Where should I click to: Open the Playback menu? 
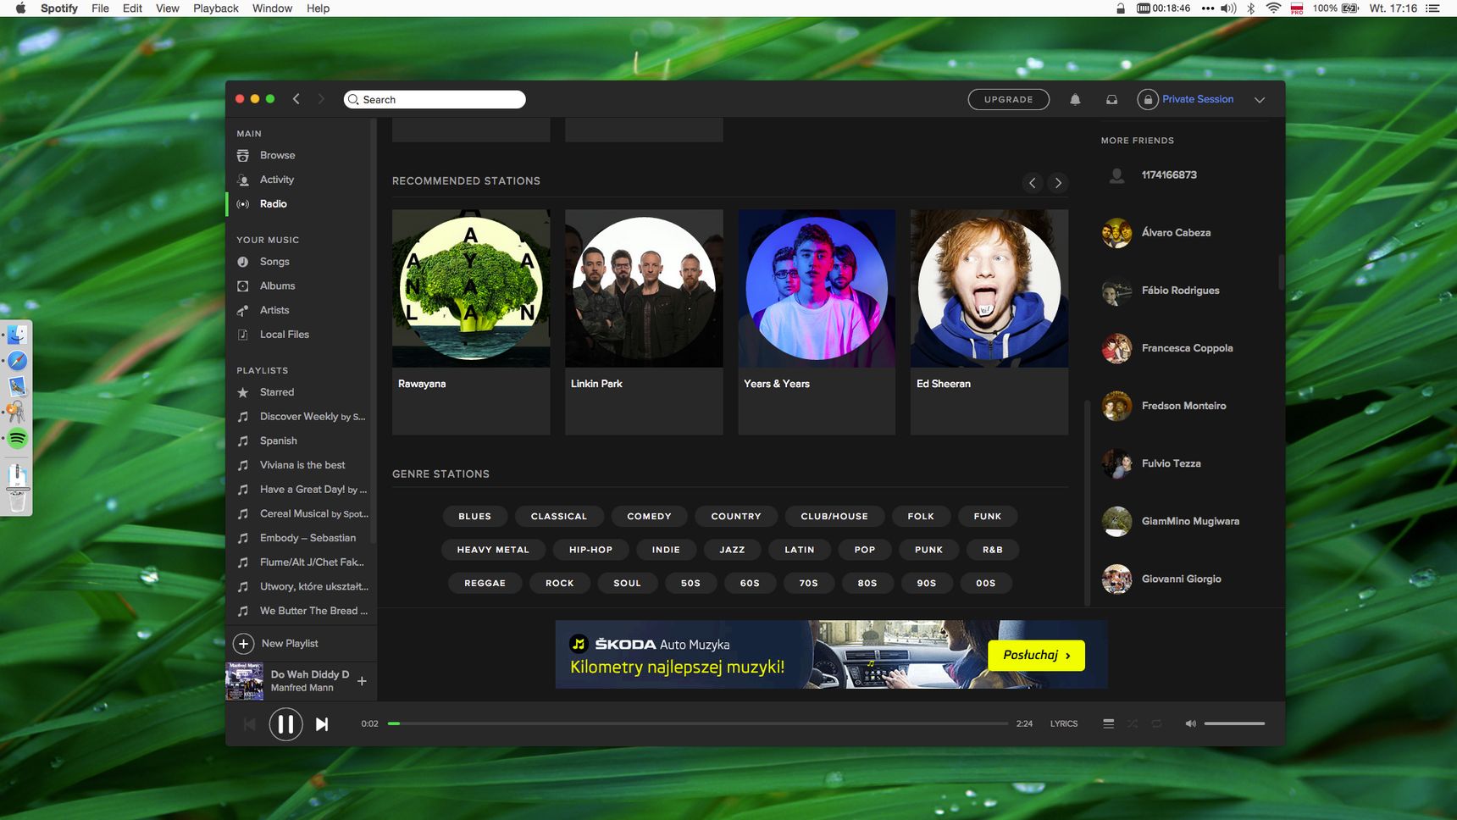coord(216,8)
